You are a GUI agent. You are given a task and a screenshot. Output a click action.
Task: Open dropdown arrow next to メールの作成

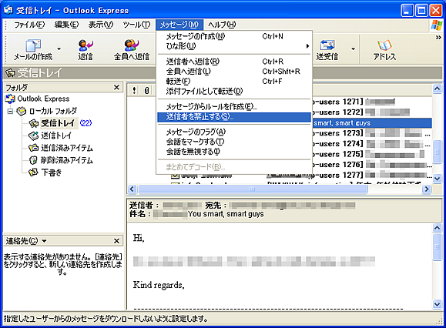click(x=59, y=49)
